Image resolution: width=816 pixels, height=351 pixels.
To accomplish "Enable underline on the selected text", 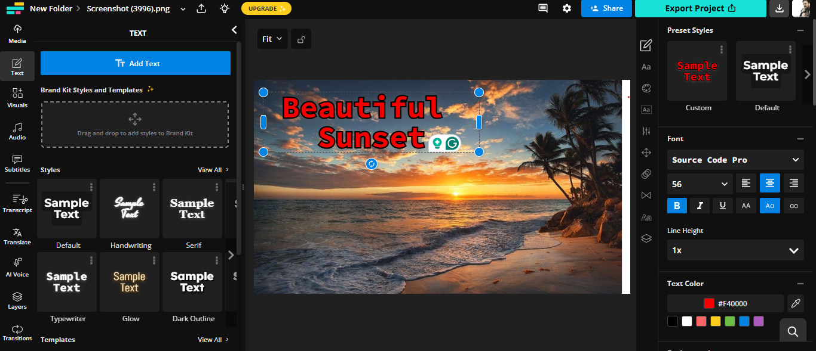I will [x=722, y=205].
